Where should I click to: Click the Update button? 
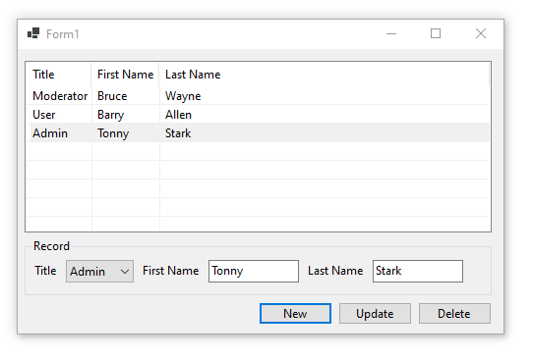(375, 314)
